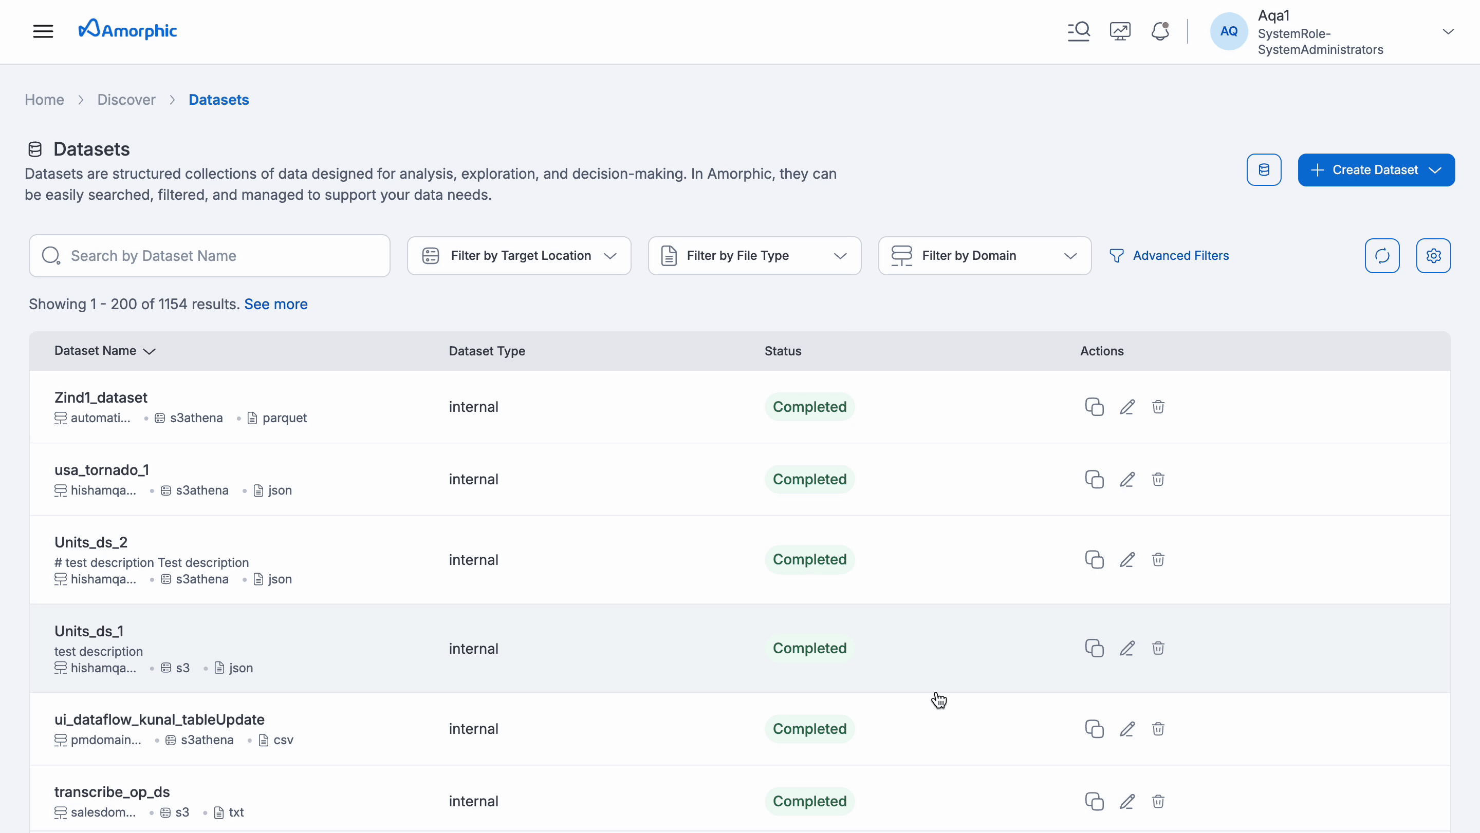Clone the Zind1_dataset using its copy icon
Viewport: 1480px width, 833px height.
[x=1094, y=406]
